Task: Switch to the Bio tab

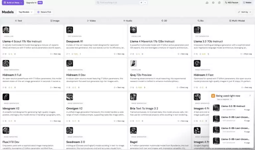Action: (x=201, y=21)
